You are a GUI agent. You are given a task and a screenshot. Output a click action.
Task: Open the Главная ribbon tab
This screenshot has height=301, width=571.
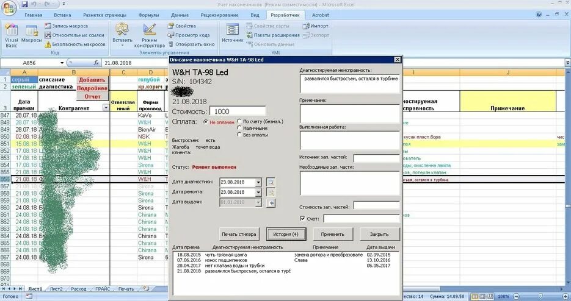point(33,15)
